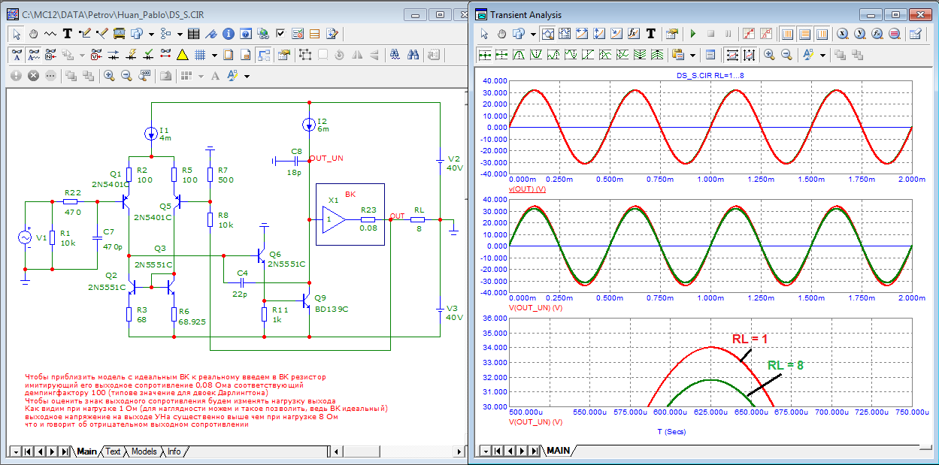Expand dropdown arrow beside the font color icon
Screen dimensions: 939x465
[x=247, y=76]
